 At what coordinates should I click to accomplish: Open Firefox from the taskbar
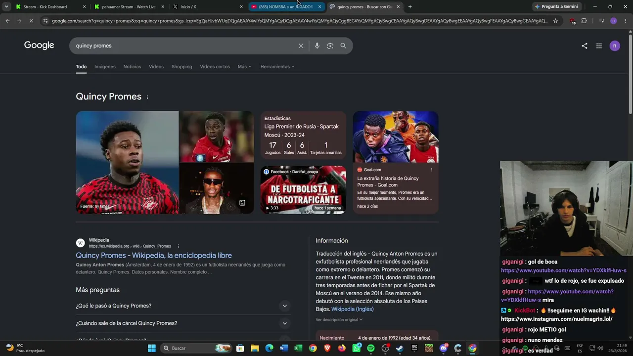(342, 348)
